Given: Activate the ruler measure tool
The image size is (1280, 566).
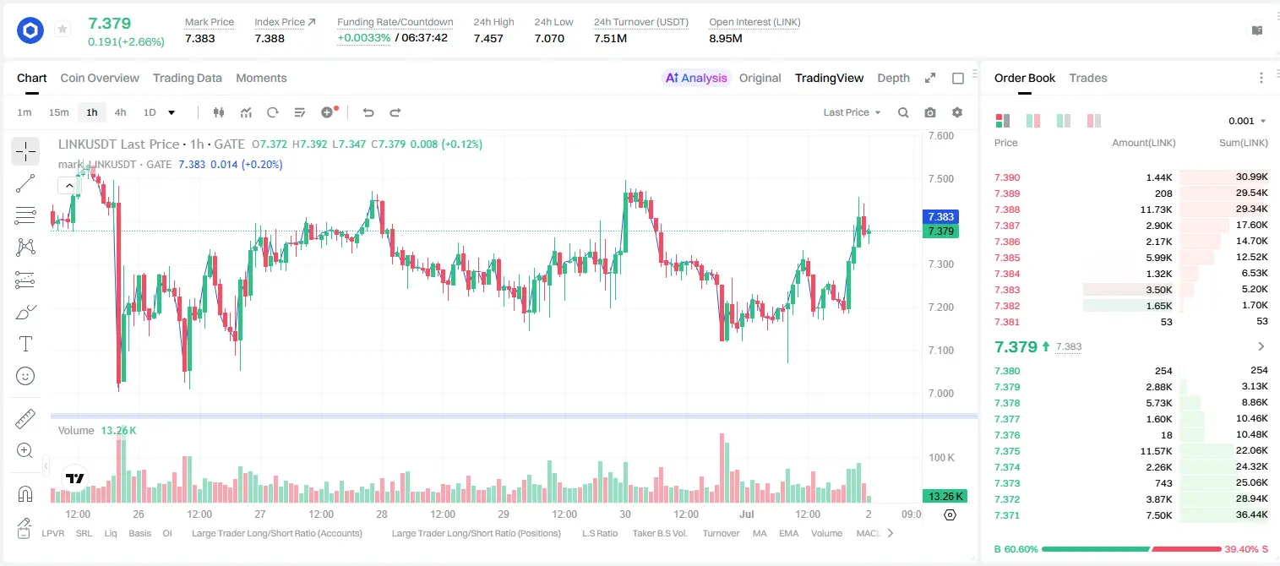Looking at the screenshot, I should point(25,419).
